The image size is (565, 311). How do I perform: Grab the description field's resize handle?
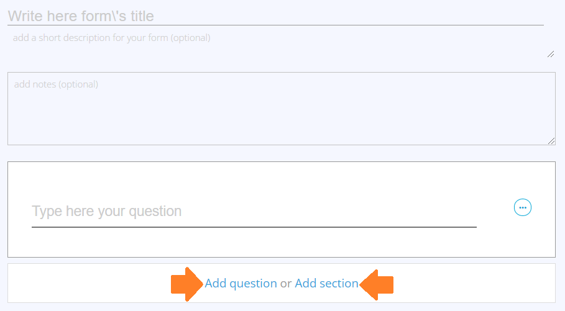[x=551, y=54]
